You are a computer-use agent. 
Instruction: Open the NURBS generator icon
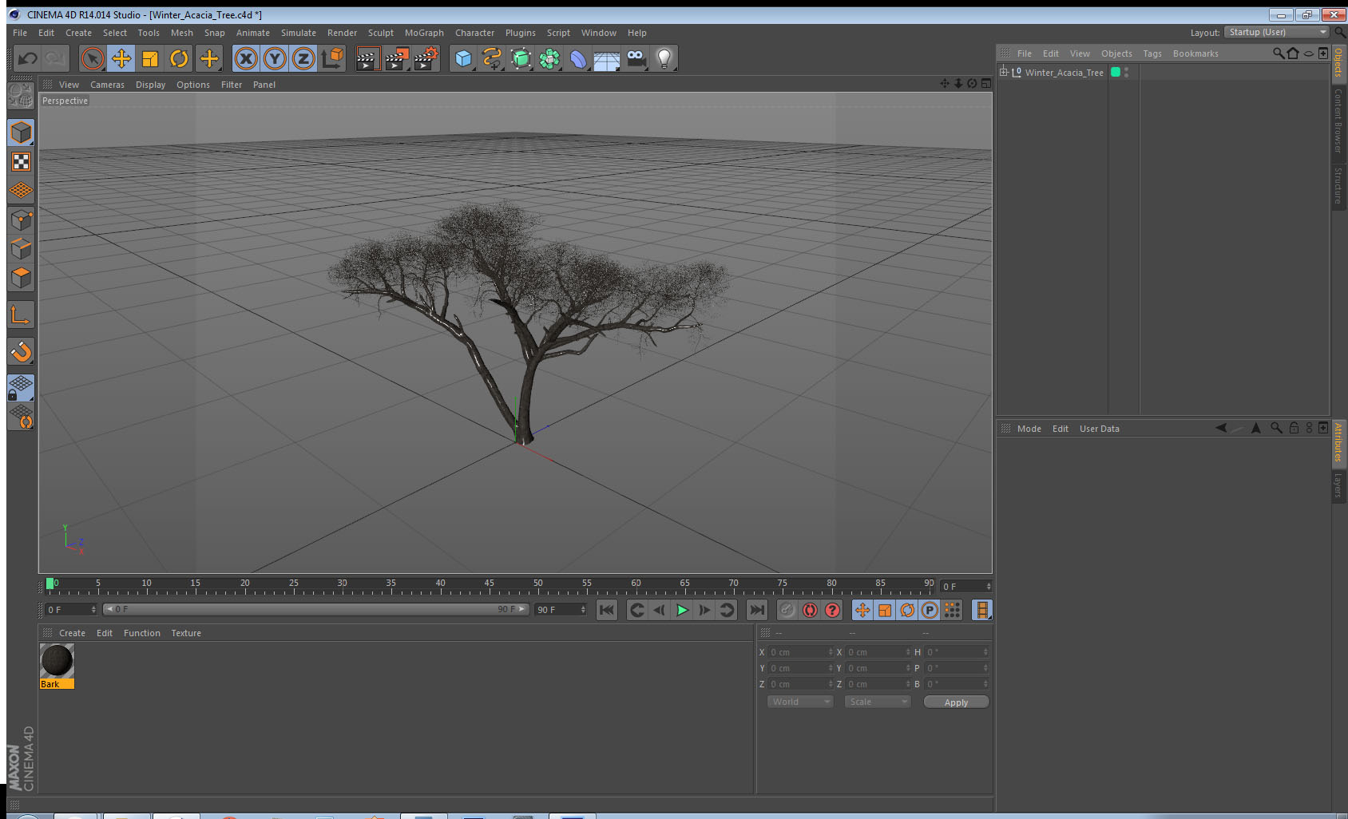(x=521, y=58)
